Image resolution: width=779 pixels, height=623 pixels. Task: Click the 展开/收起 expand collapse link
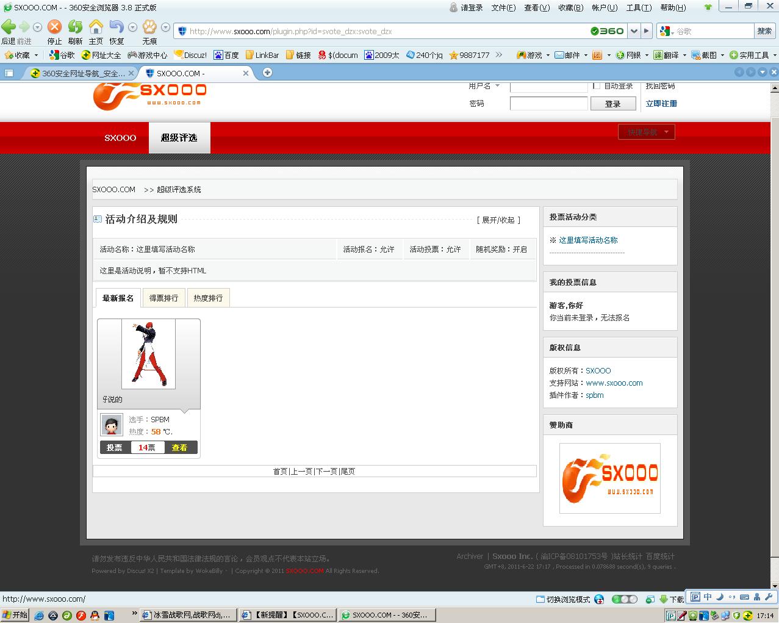pyautogui.click(x=498, y=220)
